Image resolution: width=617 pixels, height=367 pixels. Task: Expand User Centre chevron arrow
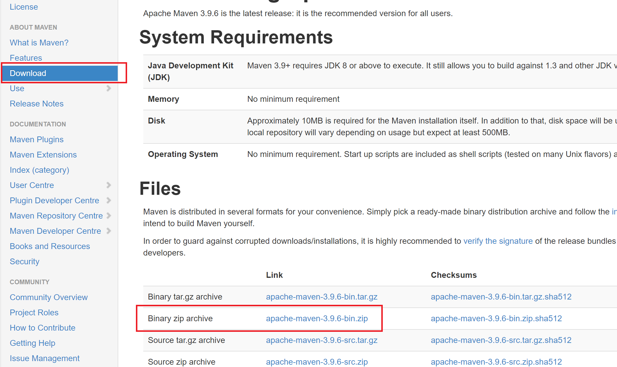coord(109,185)
